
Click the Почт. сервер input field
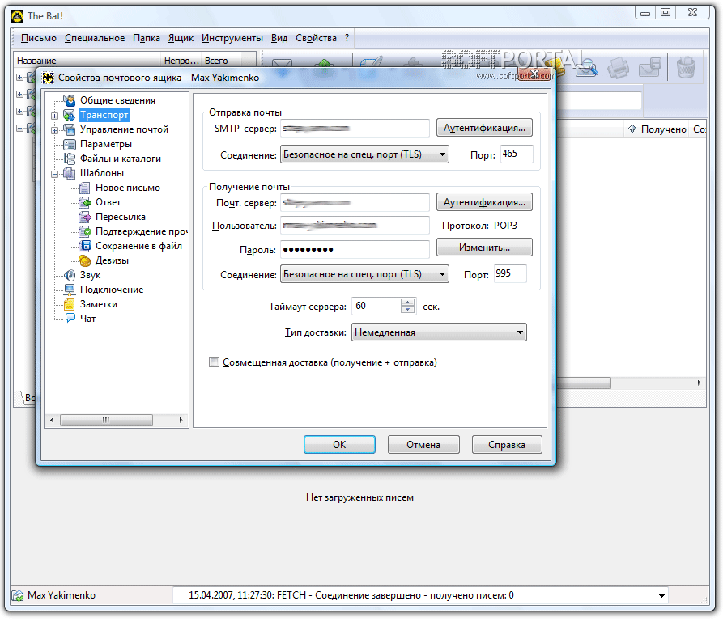[x=355, y=202]
